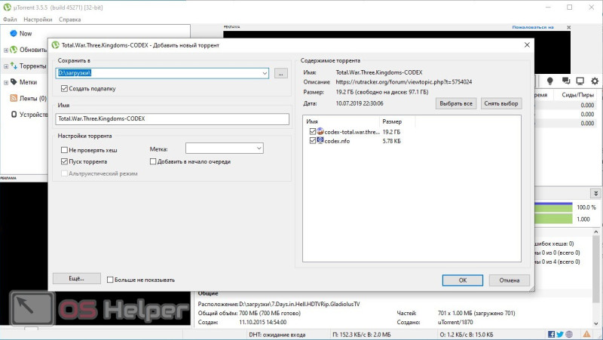Click the download speed П: 152.3 КБ/с status
The width and height of the screenshot is (603, 340).
(362, 335)
